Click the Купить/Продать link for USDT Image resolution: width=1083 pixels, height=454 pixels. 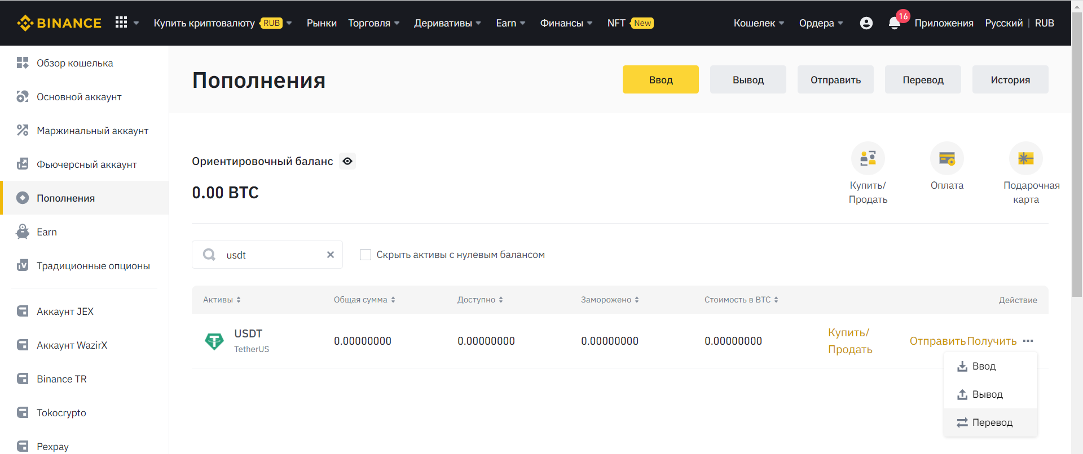[x=850, y=341]
